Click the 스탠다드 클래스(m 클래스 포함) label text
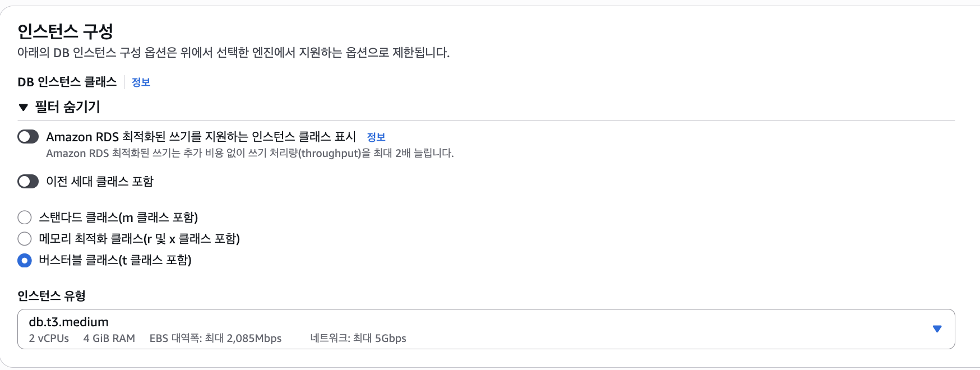Screen dimensions: 980x370 click(118, 218)
